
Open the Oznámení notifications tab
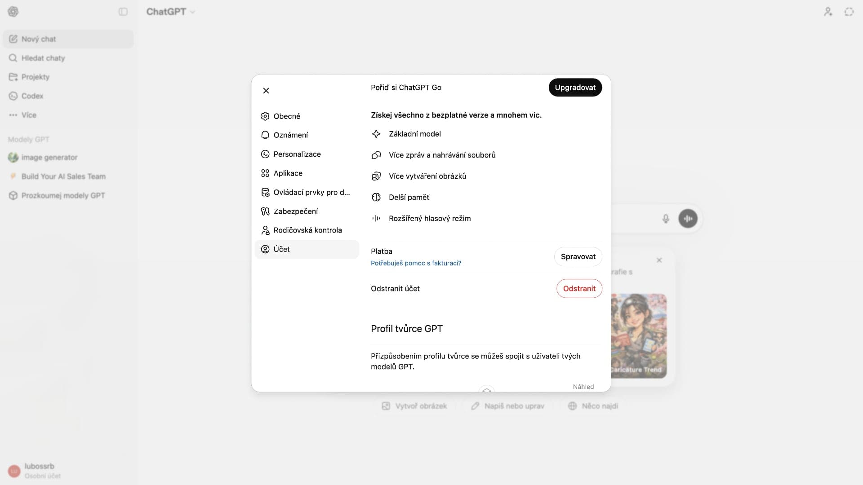tap(290, 135)
